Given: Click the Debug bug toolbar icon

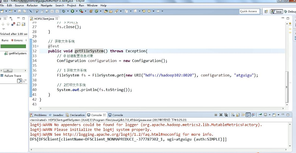Looking at the screenshot, I should 64,11.
